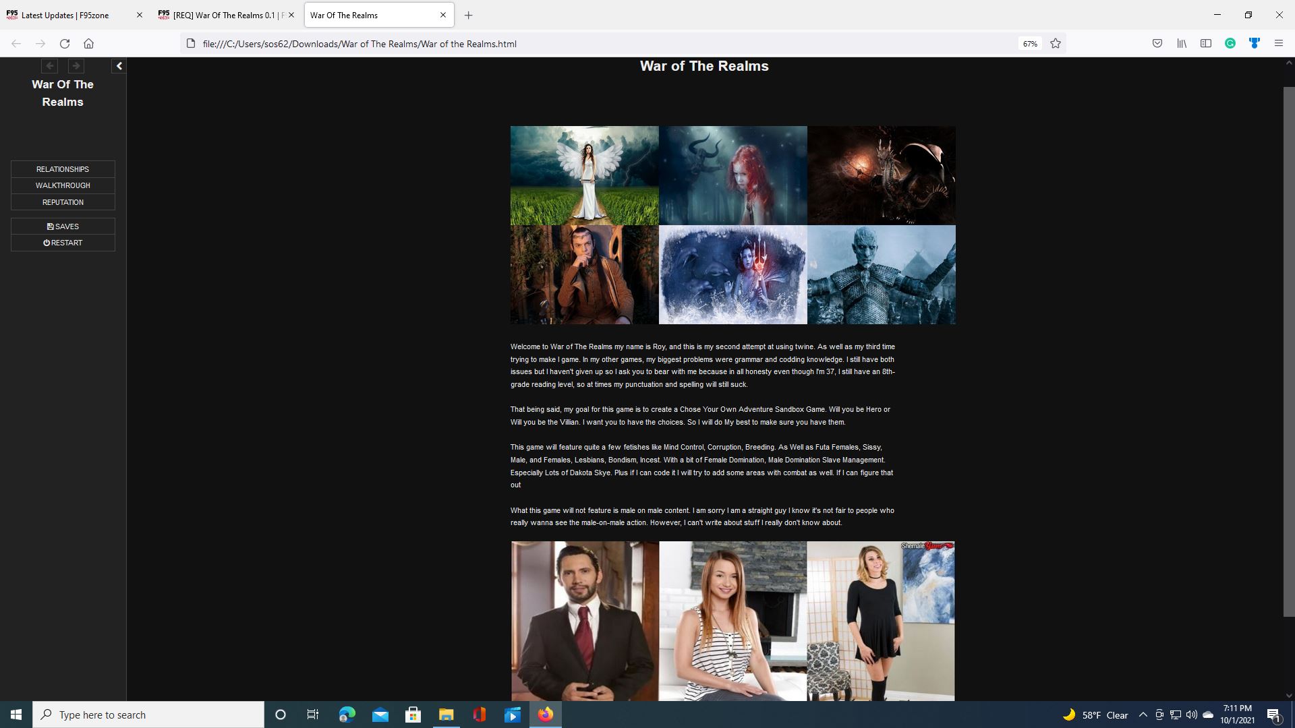Go to Firefox home page
1295x728 pixels.
(x=88, y=44)
